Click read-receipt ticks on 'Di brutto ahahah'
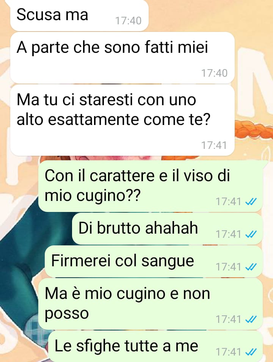The height and width of the screenshot is (362, 273). point(251,234)
